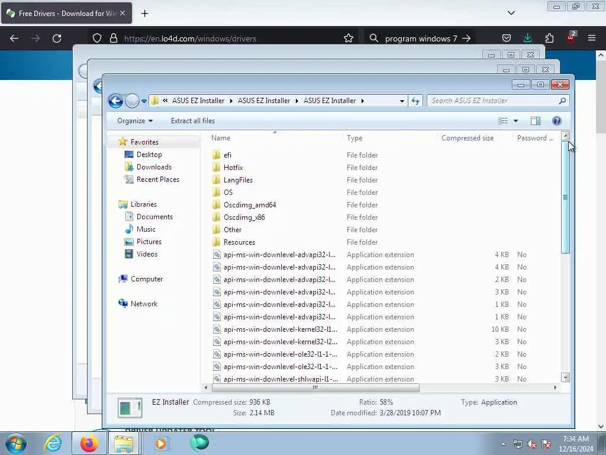The image size is (606, 455).
Task: Sort by the Password column header
Action: (536, 137)
